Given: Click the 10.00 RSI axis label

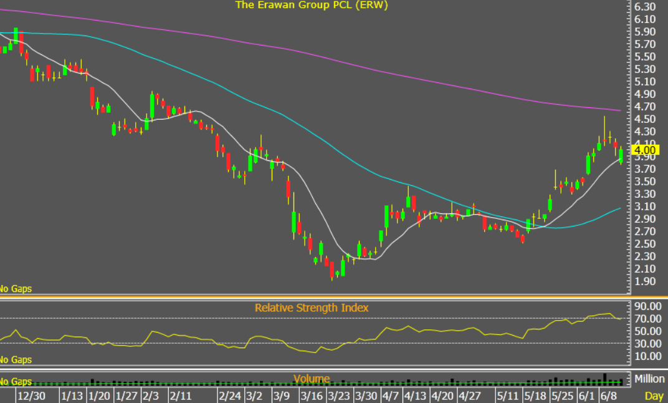Looking at the screenshot, I should point(647,356).
